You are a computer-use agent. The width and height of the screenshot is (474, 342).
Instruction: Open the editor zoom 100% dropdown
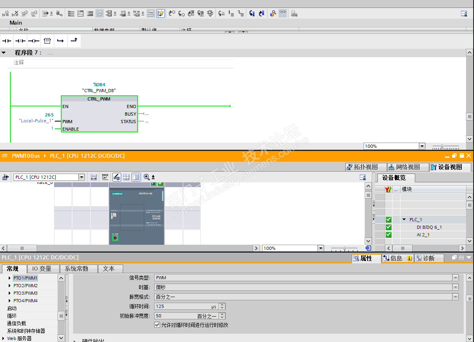[422, 146]
